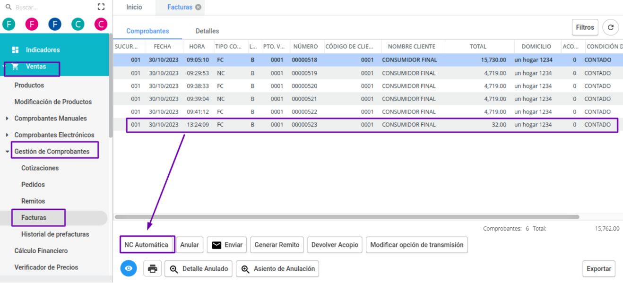Close the Facturas tab with its X icon
This screenshot has height=283, width=623.
tap(198, 7)
